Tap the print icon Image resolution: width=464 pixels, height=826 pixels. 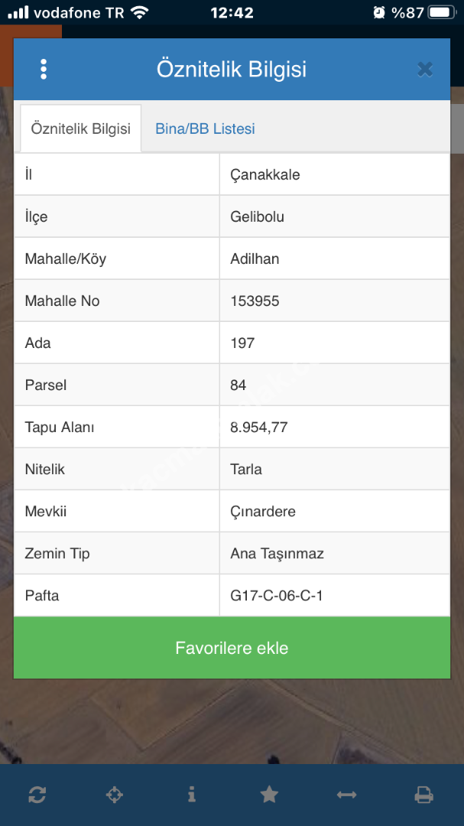[423, 795]
